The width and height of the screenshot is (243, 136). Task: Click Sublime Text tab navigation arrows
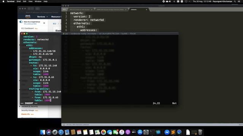coord(64,9)
